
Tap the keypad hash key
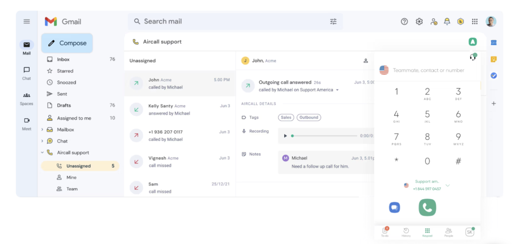[458, 161]
